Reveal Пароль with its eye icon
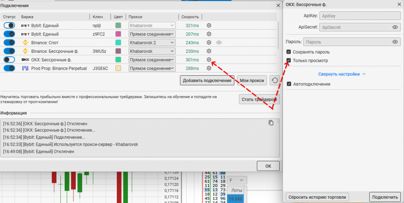 pos(395,42)
